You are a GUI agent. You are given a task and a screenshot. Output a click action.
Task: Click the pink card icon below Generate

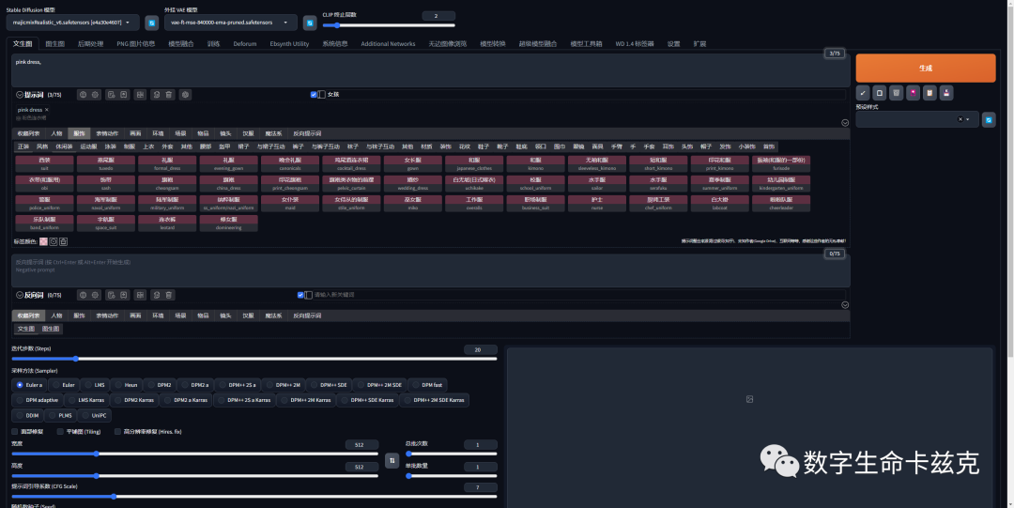(914, 93)
